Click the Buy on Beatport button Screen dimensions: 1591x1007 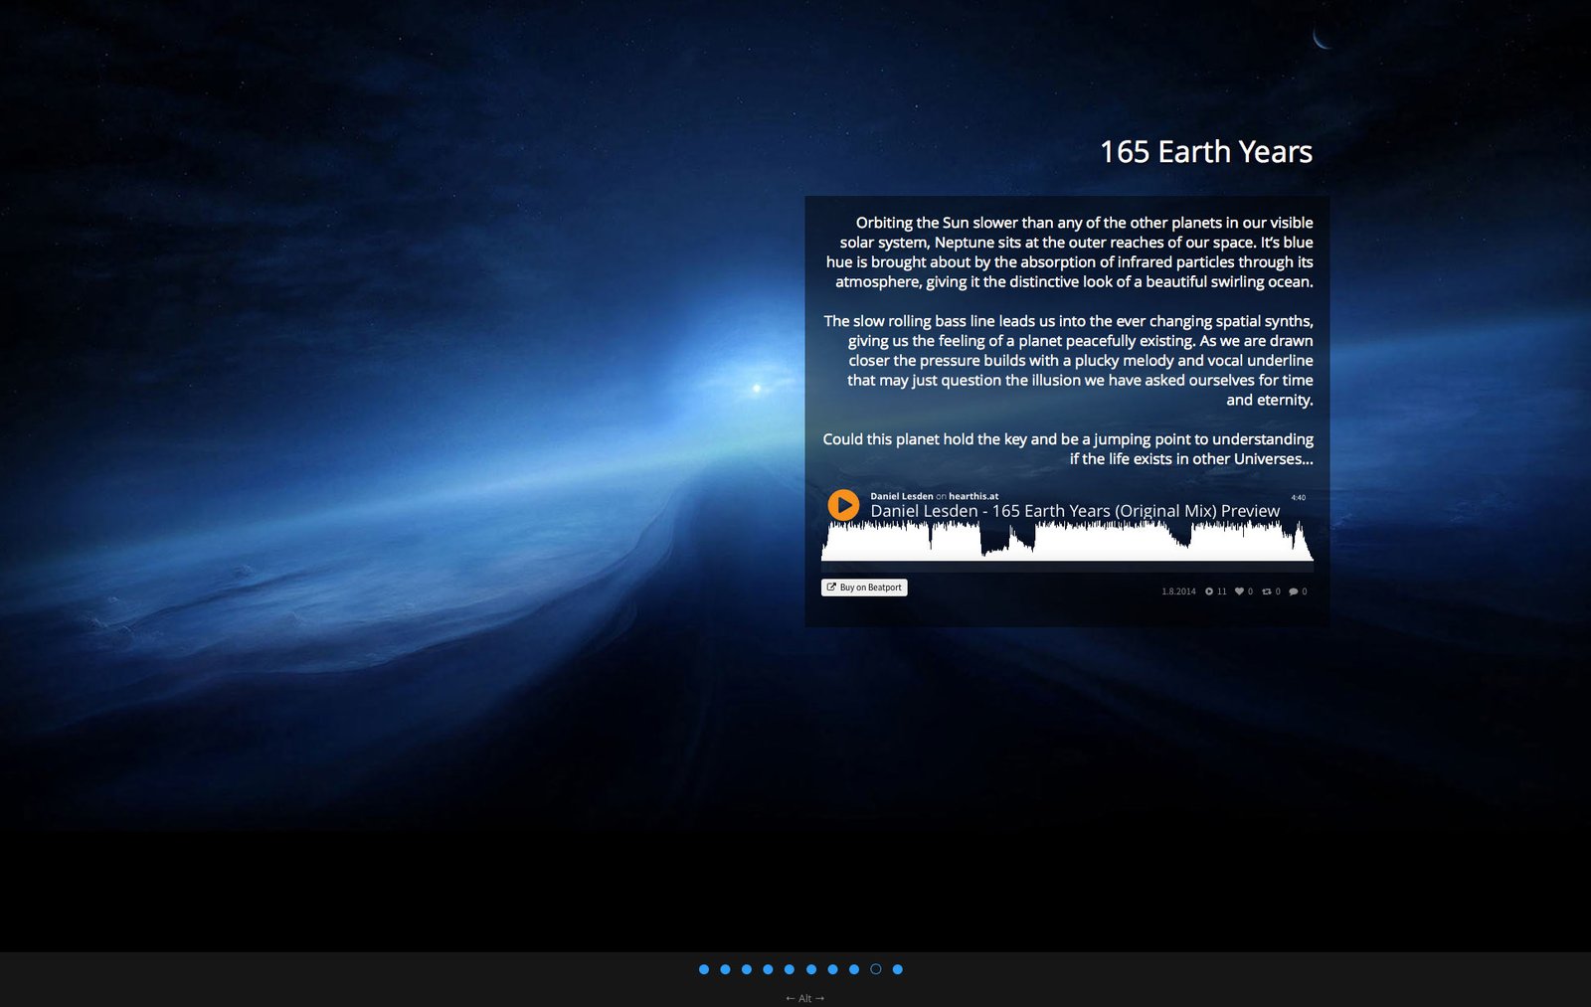coord(864,587)
